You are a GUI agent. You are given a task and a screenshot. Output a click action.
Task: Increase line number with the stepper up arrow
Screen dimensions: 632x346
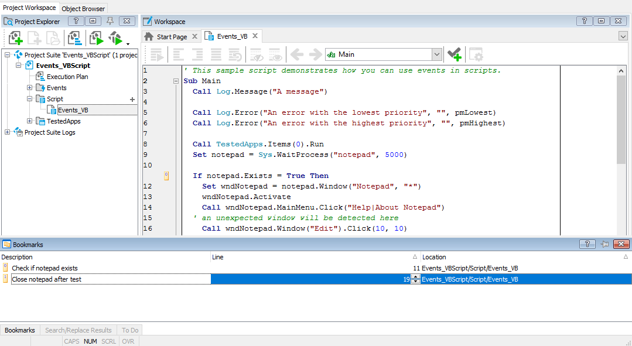416,277
